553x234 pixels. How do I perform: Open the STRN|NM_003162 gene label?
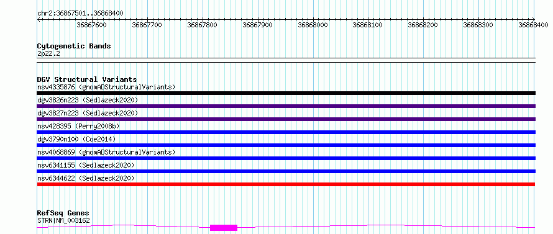pyautogui.click(x=63, y=220)
